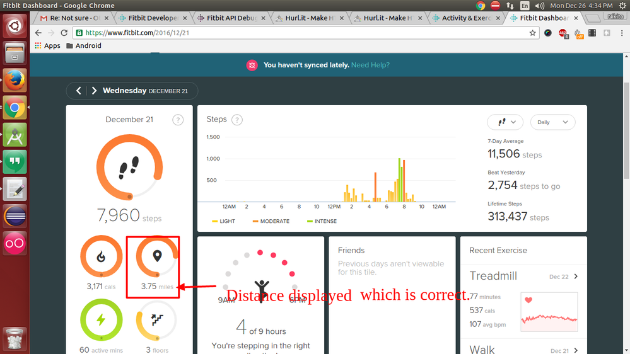Go to the previous day arrow
This screenshot has width=630, height=354.
pyautogui.click(x=79, y=91)
